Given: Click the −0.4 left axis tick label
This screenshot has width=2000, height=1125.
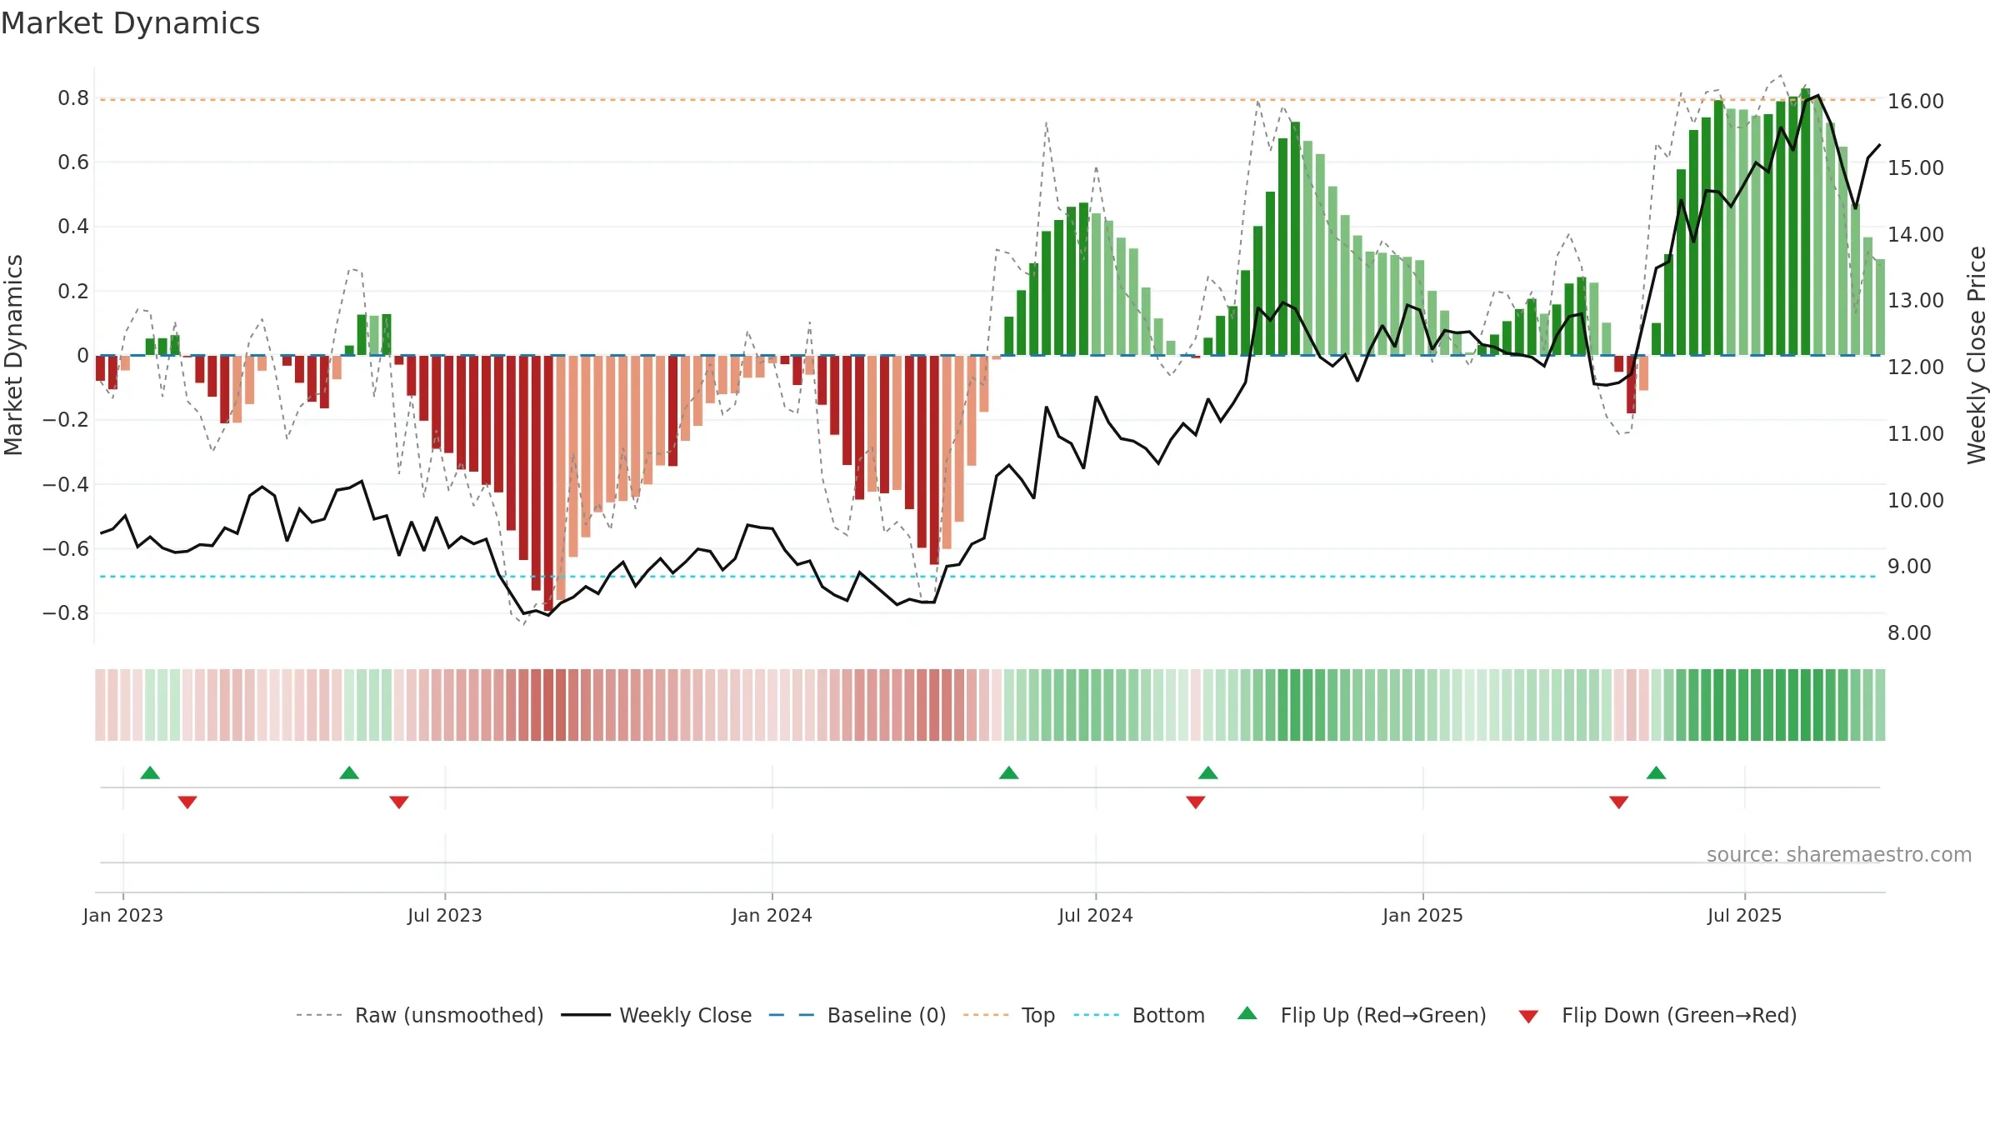Looking at the screenshot, I should (66, 485).
